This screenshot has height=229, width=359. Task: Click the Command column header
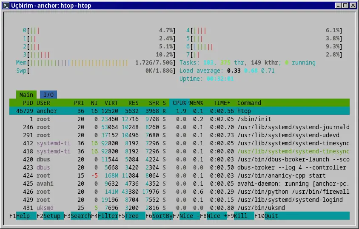[249, 103]
